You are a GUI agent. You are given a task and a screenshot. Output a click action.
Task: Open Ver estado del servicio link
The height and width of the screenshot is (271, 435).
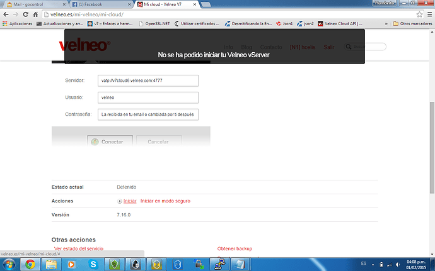pos(79,248)
